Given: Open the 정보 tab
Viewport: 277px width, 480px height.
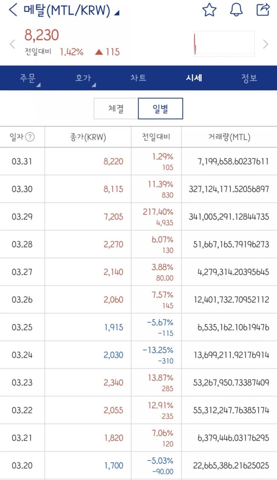Looking at the screenshot, I should [x=249, y=78].
